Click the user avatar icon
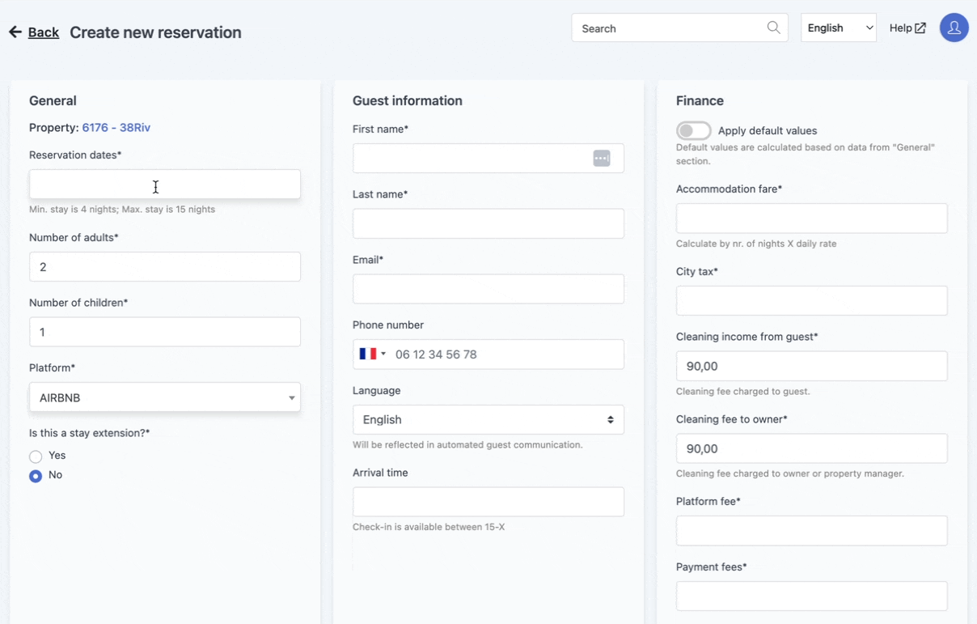 [x=954, y=27]
